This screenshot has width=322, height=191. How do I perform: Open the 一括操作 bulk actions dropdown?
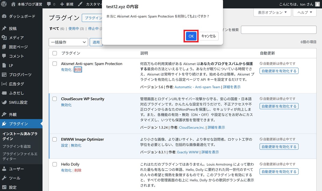pos(68,42)
